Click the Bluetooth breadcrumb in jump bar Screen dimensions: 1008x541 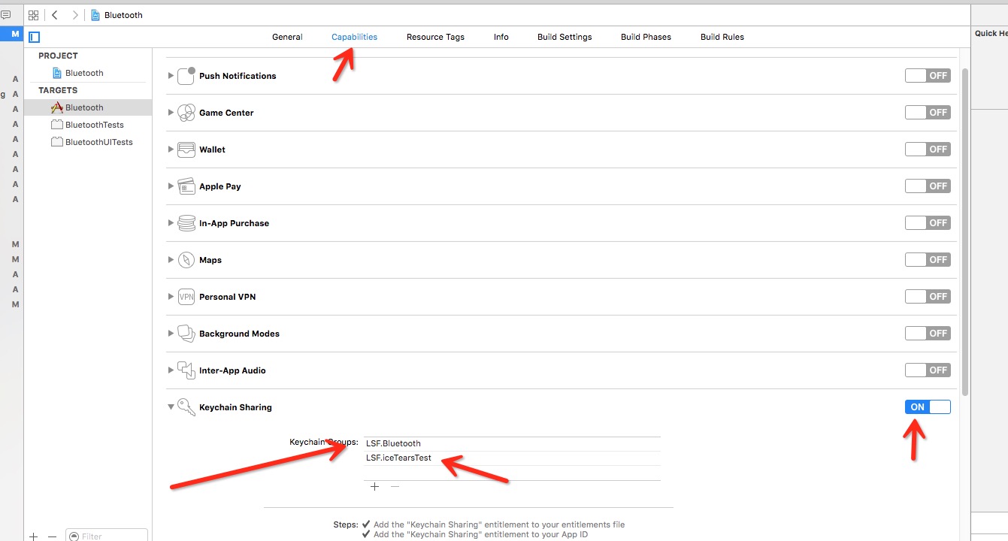(x=117, y=15)
